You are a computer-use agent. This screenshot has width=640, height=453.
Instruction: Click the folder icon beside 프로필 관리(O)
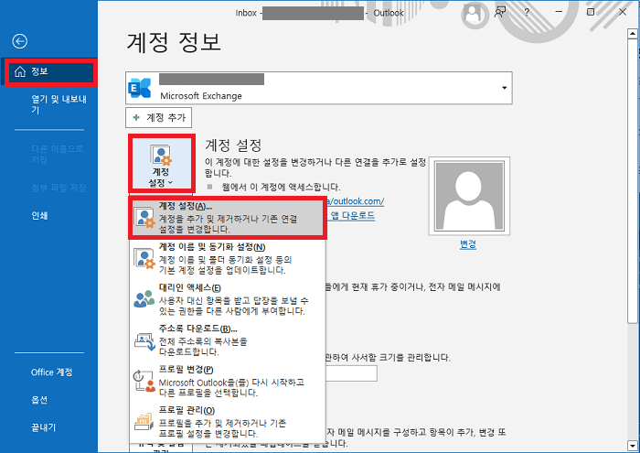(x=144, y=422)
